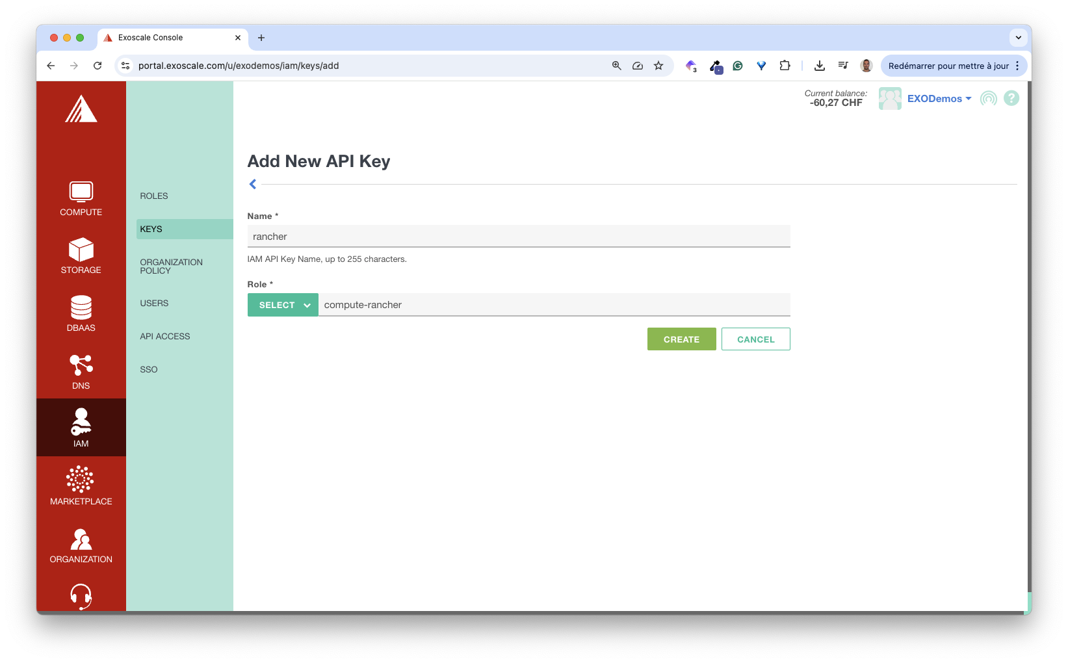Open the Compute section icon
This screenshot has width=1068, height=663.
coord(81,192)
